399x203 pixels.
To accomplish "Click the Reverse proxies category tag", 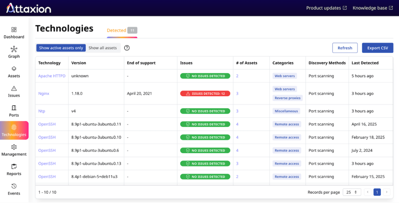I will click(x=288, y=98).
